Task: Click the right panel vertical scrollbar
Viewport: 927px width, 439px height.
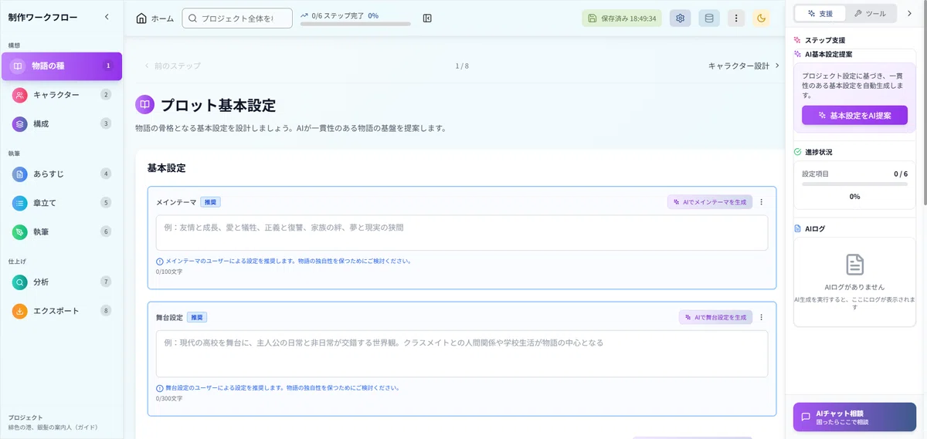Action: tap(924, 103)
